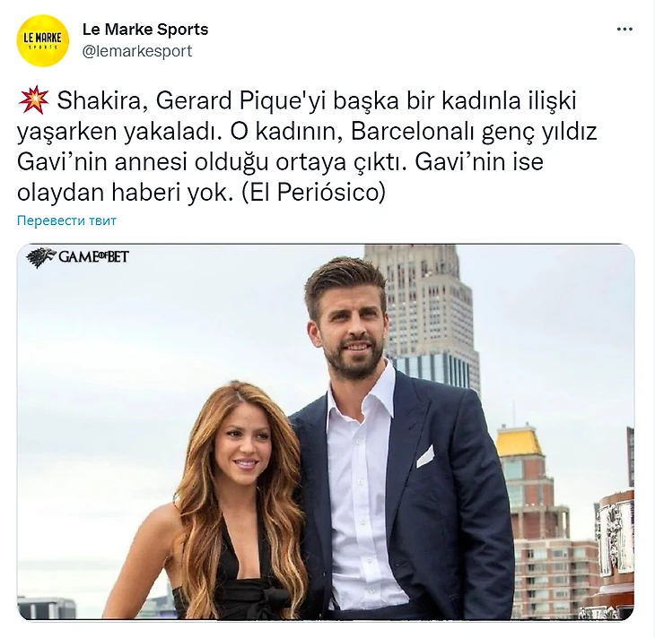Viewport: 655px width, 638px height.
Task: Open the three-dot more options menu
Action: click(x=624, y=30)
